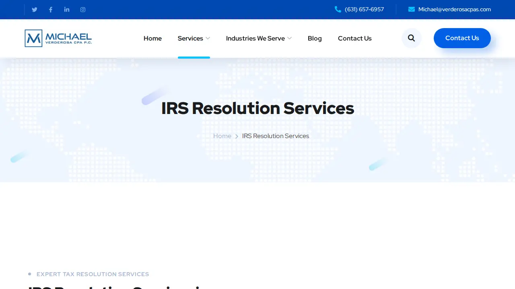Image resolution: width=515 pixels, height=289 pixels.
Task: Call the number (631) 657-6957
Action: 364,9
